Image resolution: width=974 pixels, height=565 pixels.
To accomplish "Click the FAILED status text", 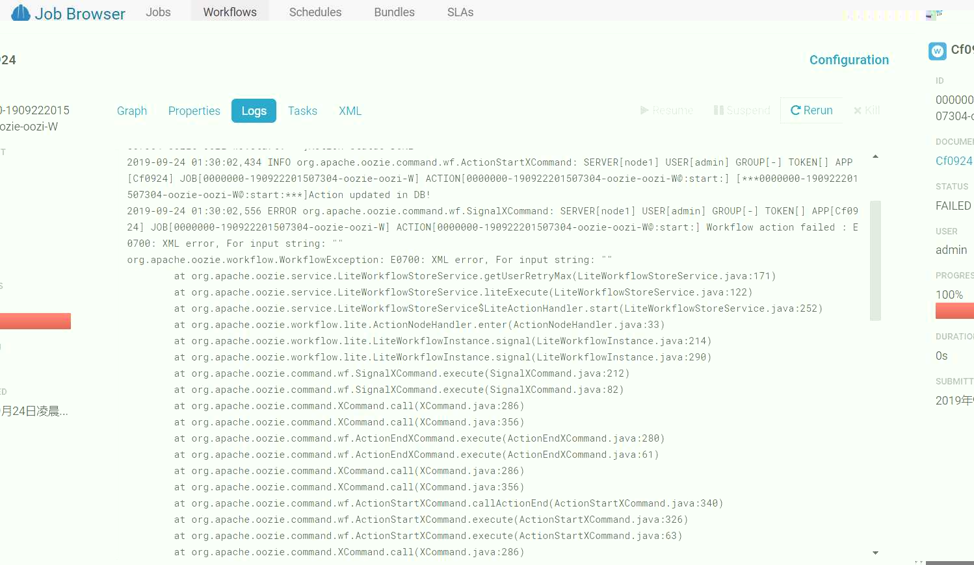I will pos(953,206).
